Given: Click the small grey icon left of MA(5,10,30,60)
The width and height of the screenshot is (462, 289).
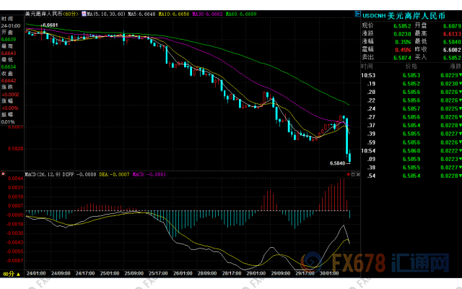Looking at the screenshot, I should (x=85, y=14).
